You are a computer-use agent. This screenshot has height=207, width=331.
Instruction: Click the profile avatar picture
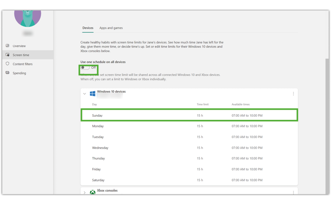(x=28, y=16)
